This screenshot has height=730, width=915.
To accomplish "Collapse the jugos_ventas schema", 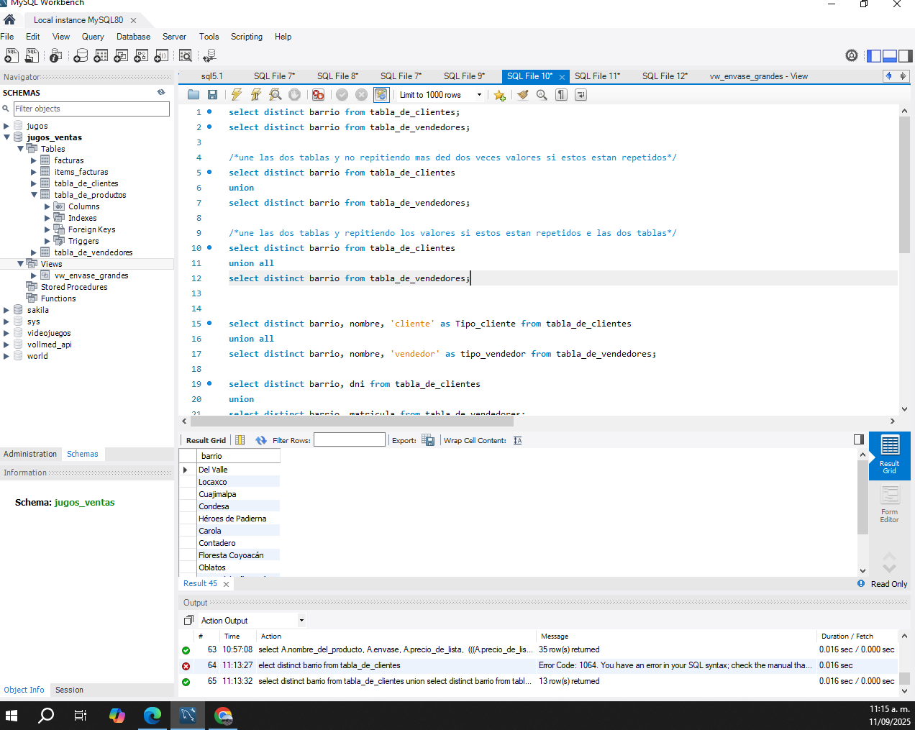I will 6,137.
